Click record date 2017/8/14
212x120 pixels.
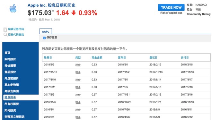pyautogui.click(x=155, y=80)
